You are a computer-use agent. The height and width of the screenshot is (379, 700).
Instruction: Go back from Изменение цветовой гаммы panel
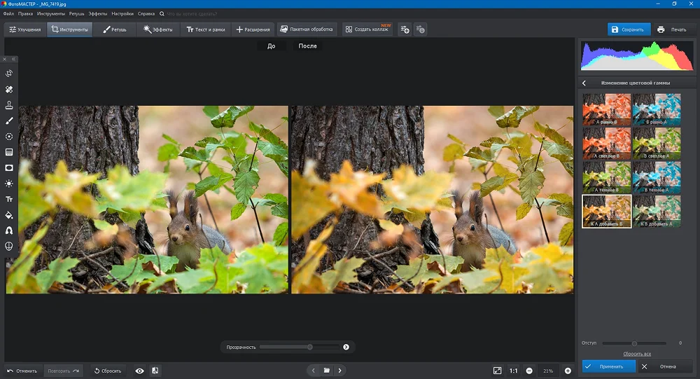[584, 83]
